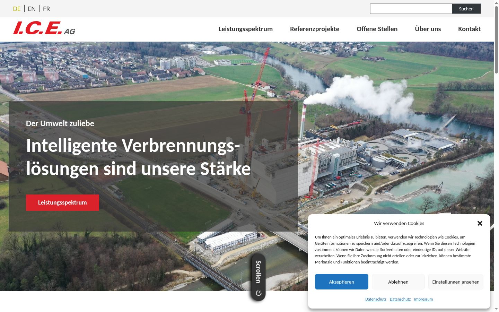Image resolution: width=499 pixels, height=312 pixels.
Task: Open the Über uns menu
Action: coord(428,29)
